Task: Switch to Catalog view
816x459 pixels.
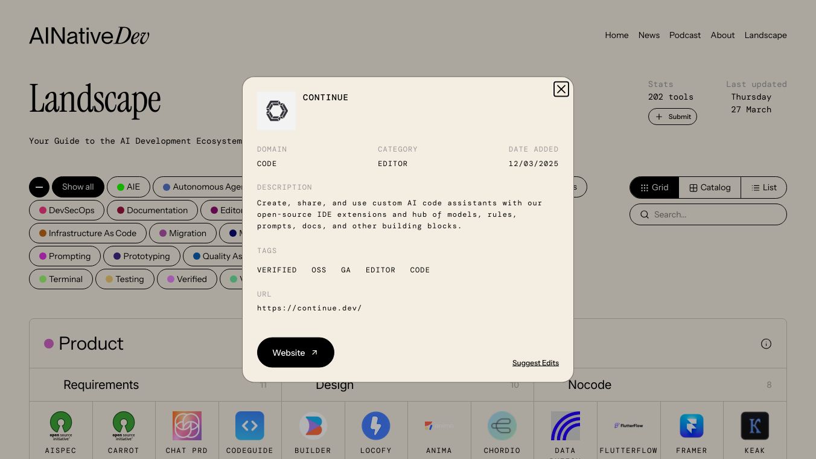Action: point(710,188)
